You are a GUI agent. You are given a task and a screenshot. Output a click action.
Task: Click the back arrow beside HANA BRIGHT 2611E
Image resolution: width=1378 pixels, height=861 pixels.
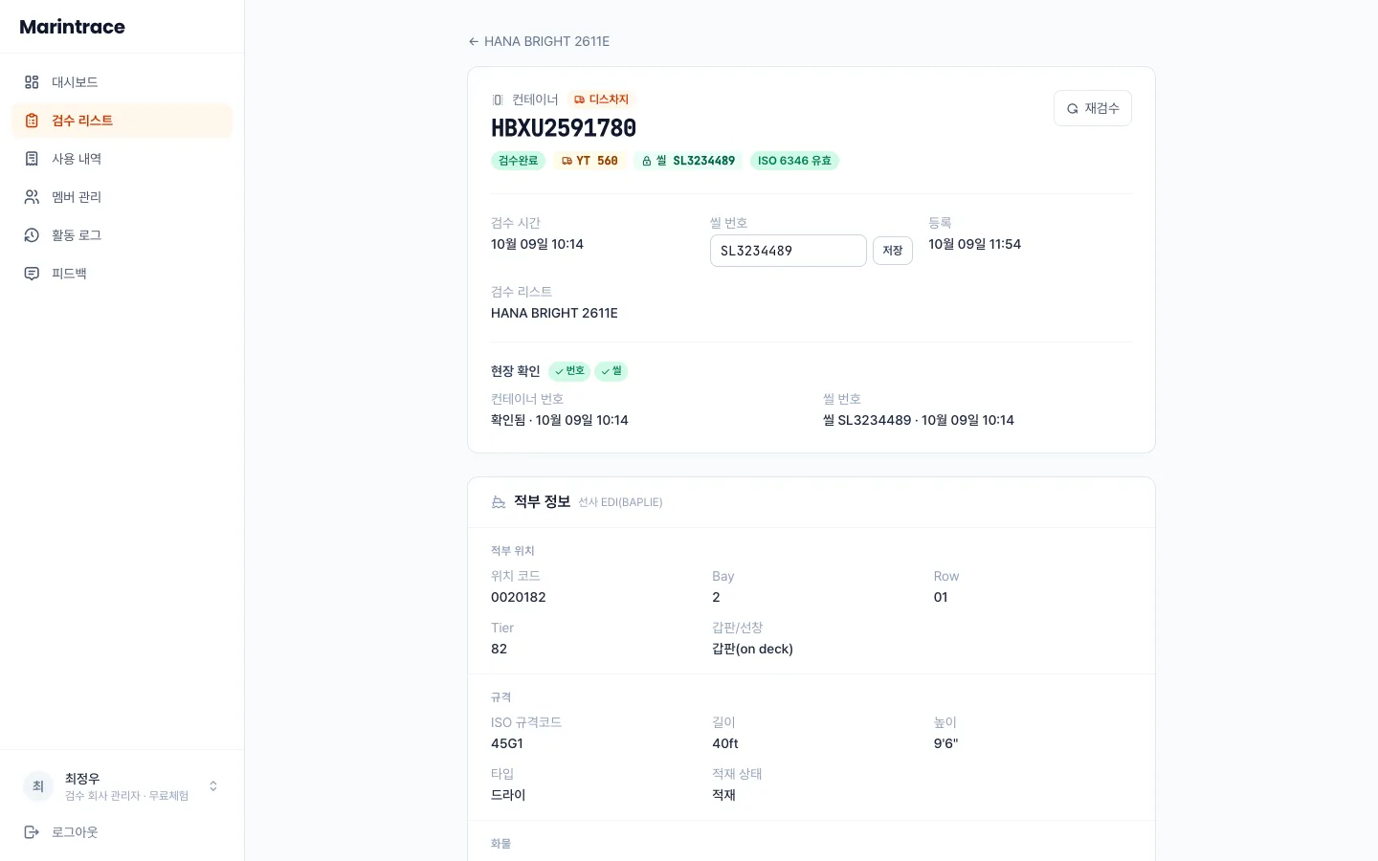tap(474, 41)
